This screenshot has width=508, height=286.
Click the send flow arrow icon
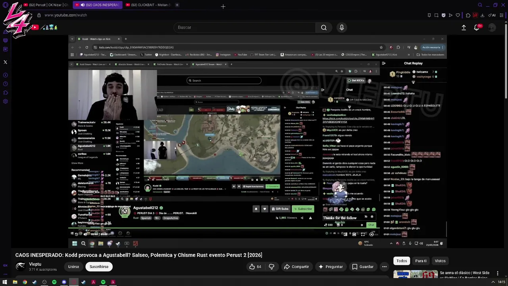(450, 15)
